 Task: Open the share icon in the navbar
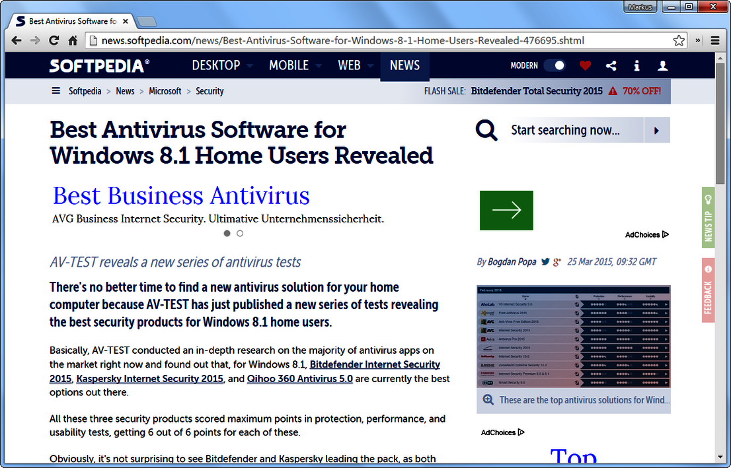tap(611, 65)
